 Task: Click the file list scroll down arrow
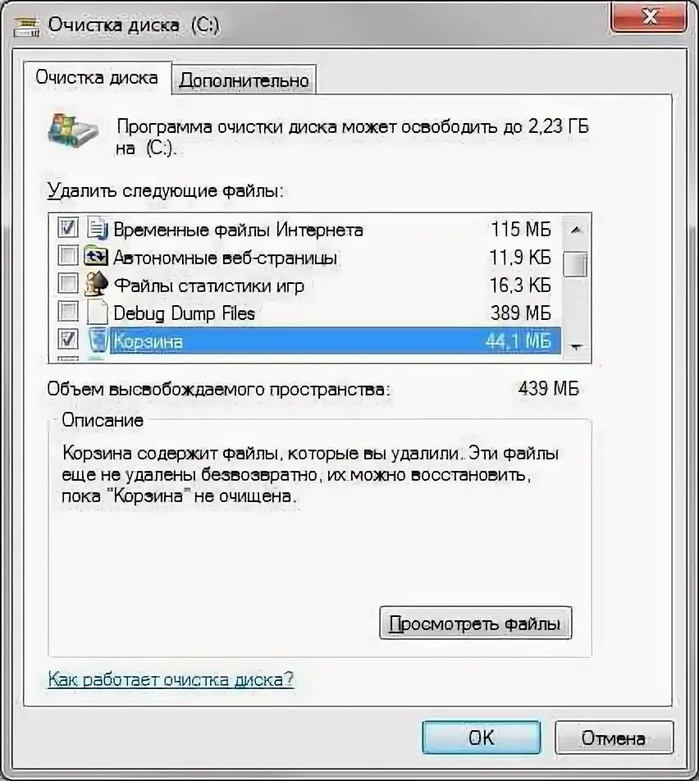click(576, 347)
